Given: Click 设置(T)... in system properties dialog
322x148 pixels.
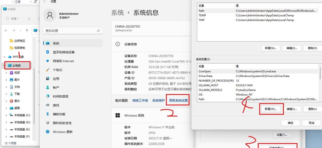Looking at the screenshot, I should 282,135.
